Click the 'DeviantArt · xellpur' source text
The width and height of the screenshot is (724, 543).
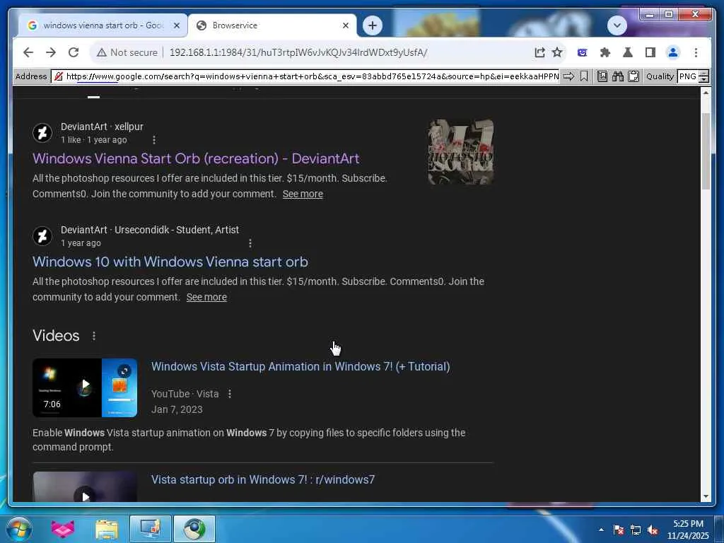pos(102,127)
